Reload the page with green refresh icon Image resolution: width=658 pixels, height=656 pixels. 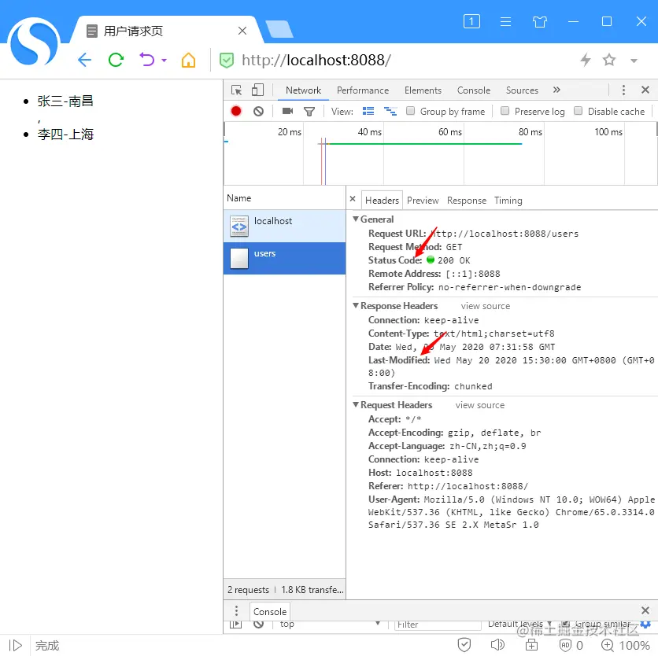(x=116, y=60)
